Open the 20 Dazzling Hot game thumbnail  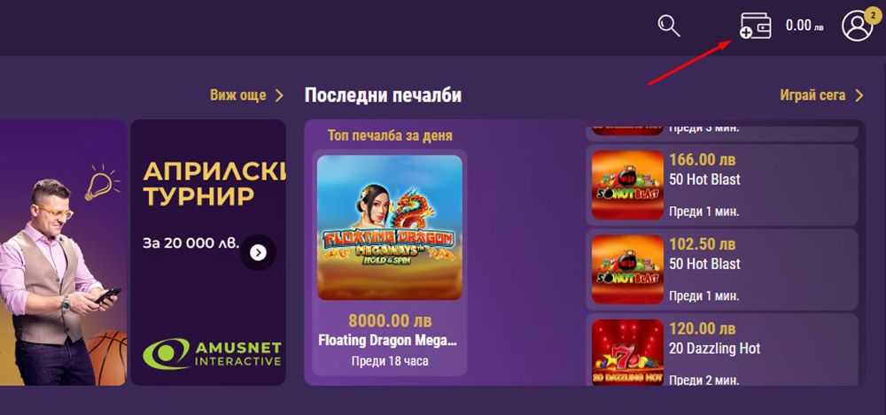[627, 352]
